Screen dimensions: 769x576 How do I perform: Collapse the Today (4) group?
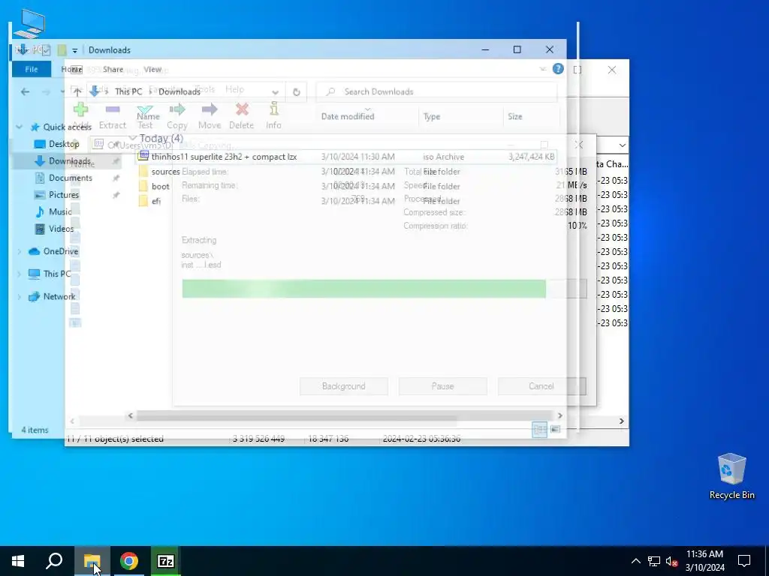tap(132, 138)
